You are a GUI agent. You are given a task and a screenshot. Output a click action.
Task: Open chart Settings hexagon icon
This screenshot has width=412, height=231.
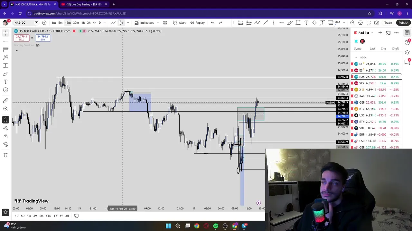pos(360,23)
